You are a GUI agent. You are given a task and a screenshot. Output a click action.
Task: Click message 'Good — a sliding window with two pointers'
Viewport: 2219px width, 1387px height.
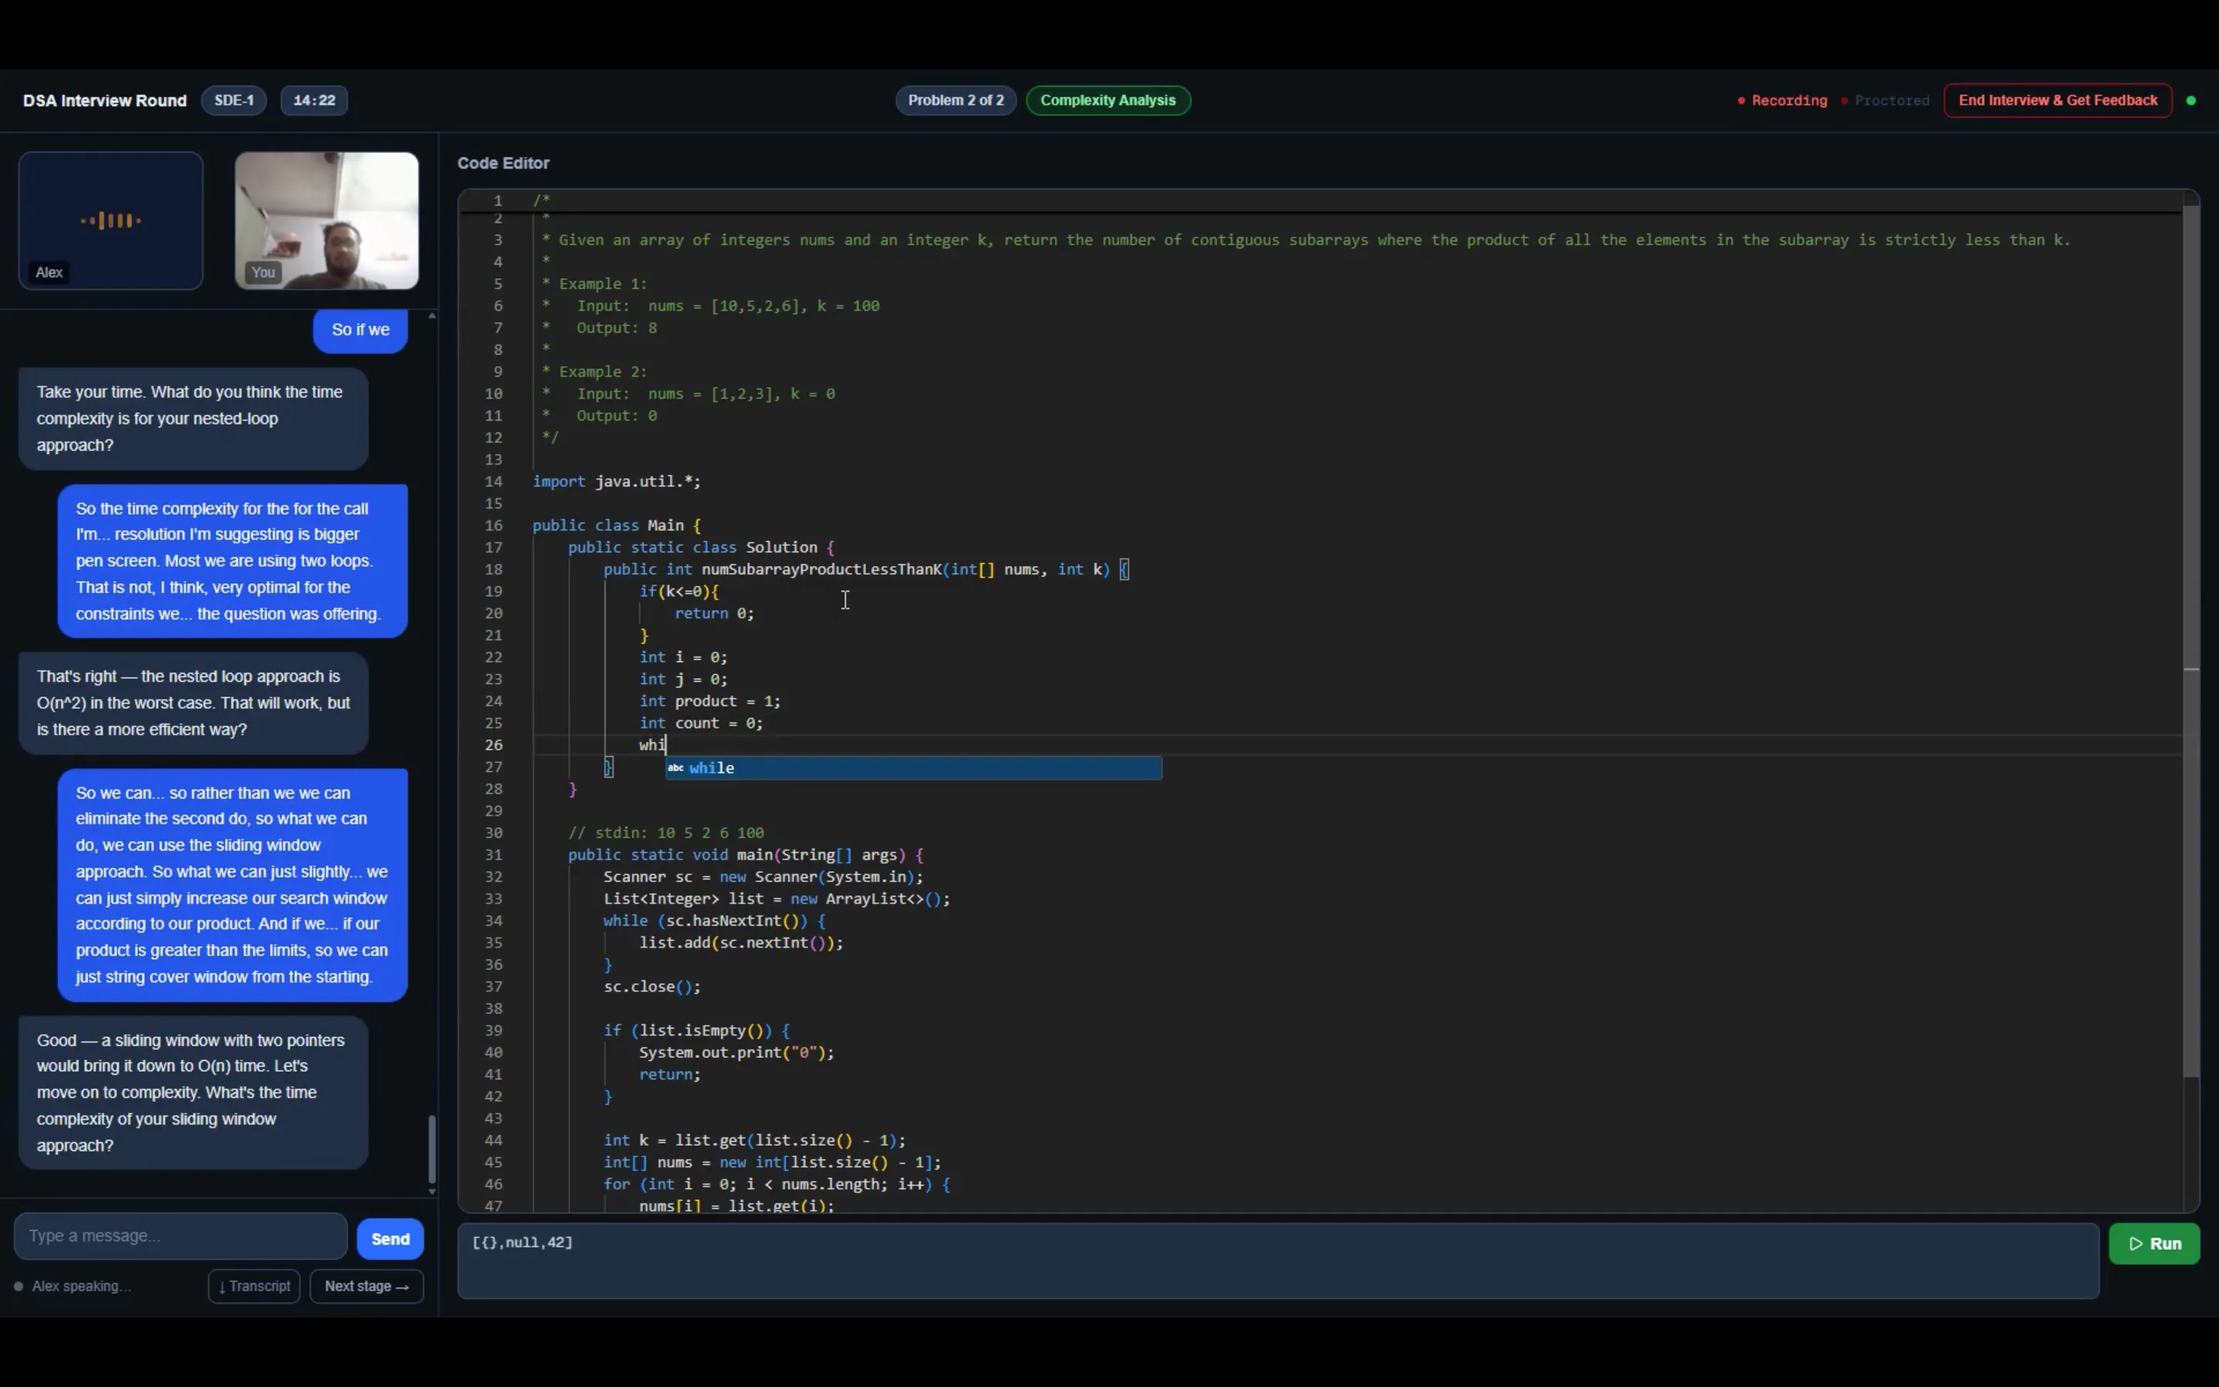point(193,1093)
